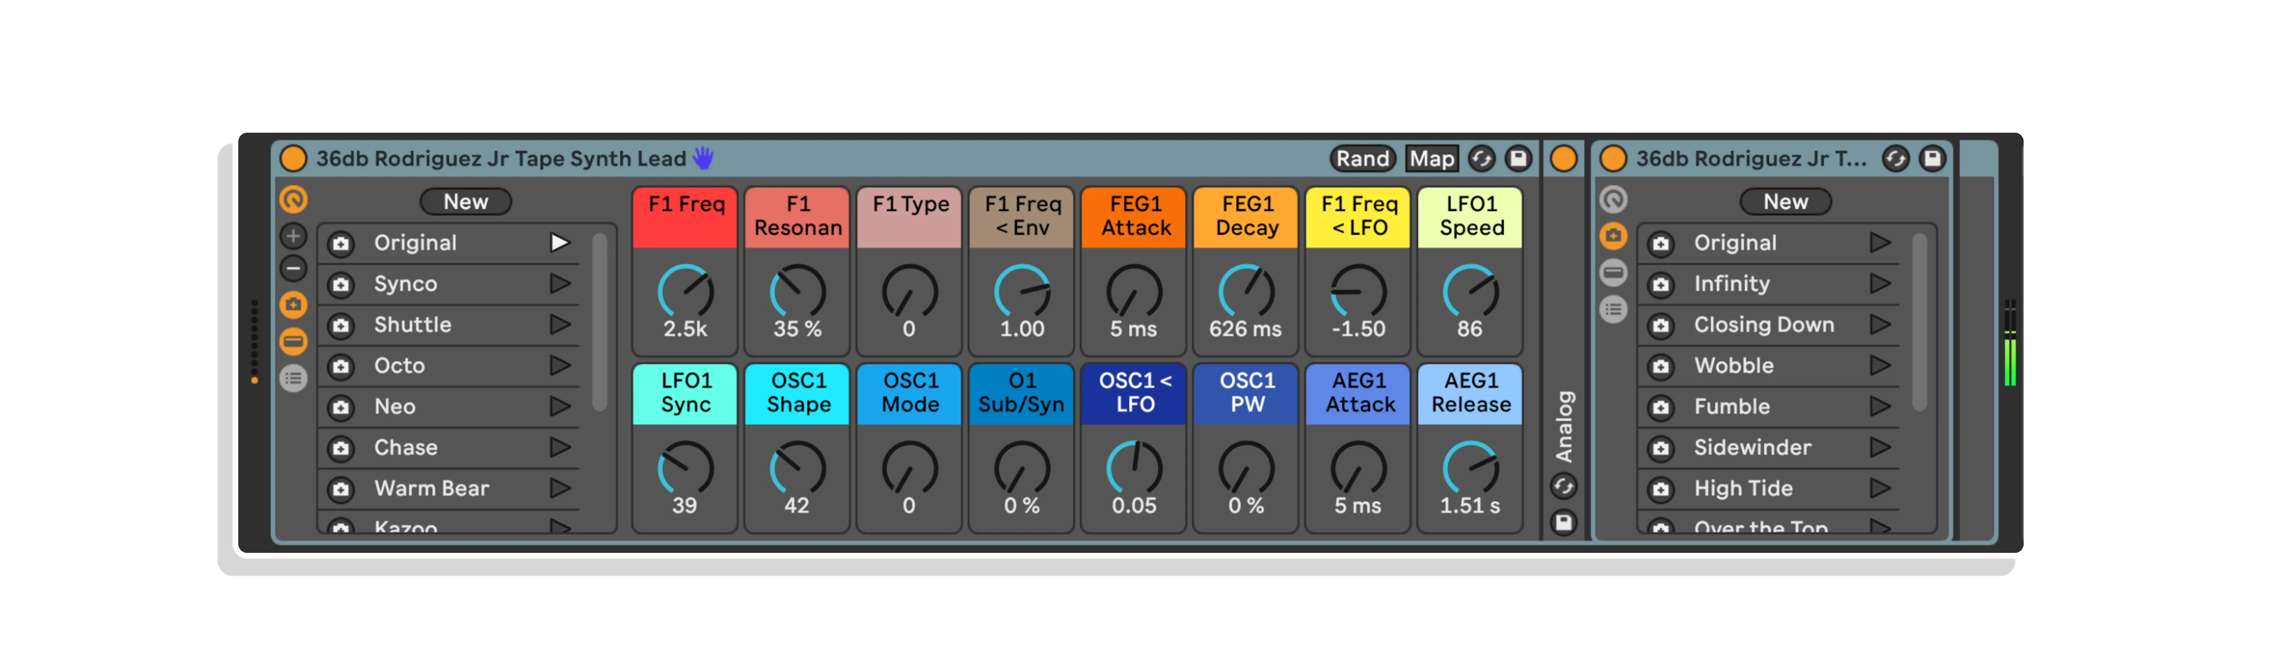The image size is (2284, 654).
Task: Overwrite the left Original variation with the camera icon
Action: click(340, 244)
